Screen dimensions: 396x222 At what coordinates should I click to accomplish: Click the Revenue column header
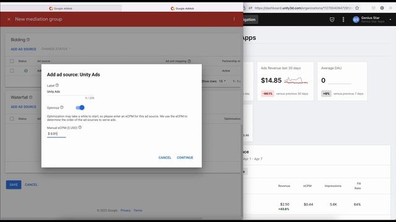point(284,186)
